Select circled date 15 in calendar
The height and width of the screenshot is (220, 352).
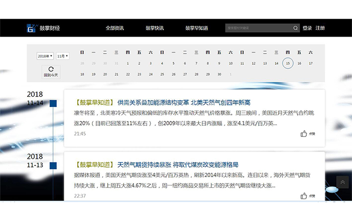[x=288, y=63]
